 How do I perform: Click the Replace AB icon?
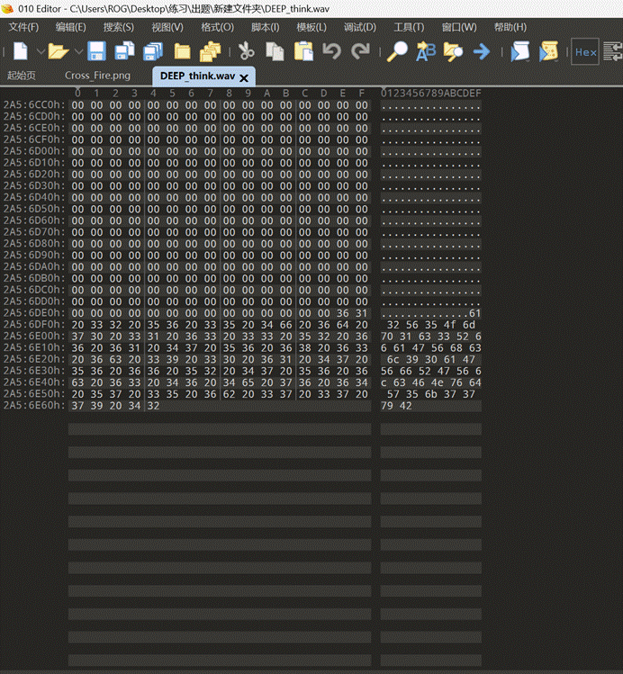pyautogui.click(x=426, y=51)
